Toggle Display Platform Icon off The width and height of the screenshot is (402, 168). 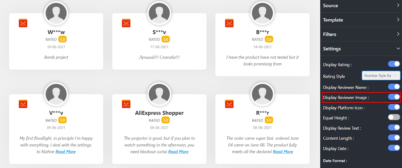[x=394, y=107]
